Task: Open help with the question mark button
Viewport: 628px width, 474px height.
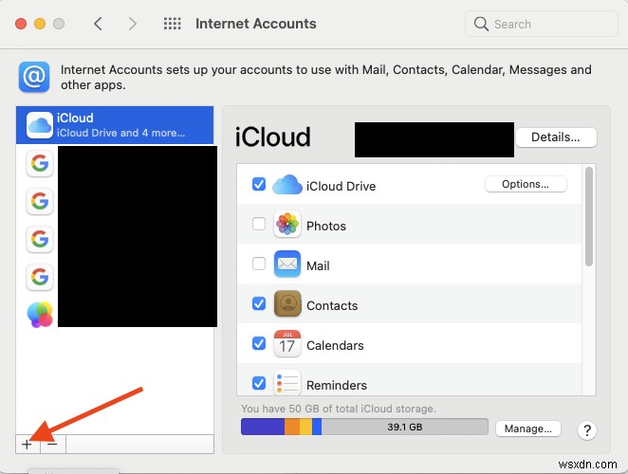Action: [587, 430]
